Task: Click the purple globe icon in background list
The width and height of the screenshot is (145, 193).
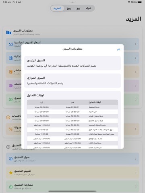Action: [x=11, y=86]
